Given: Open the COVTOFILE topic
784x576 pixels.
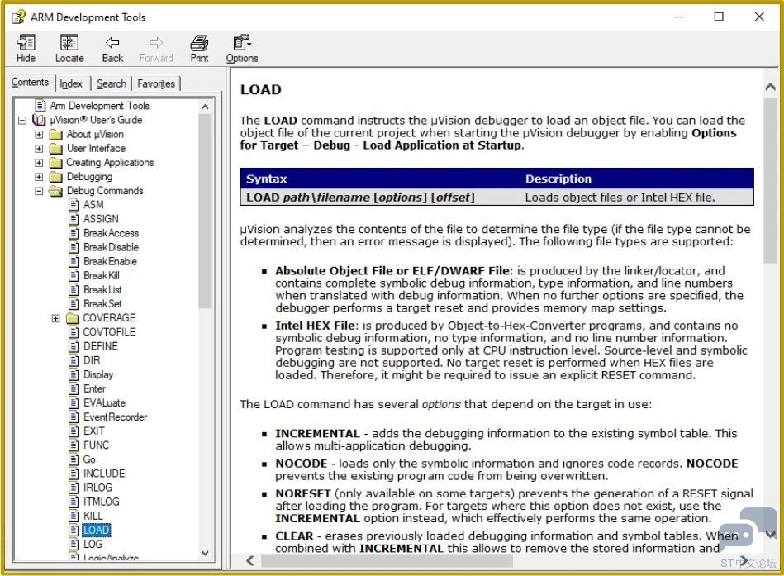Looking at the screenshot, I should point(109,332).
